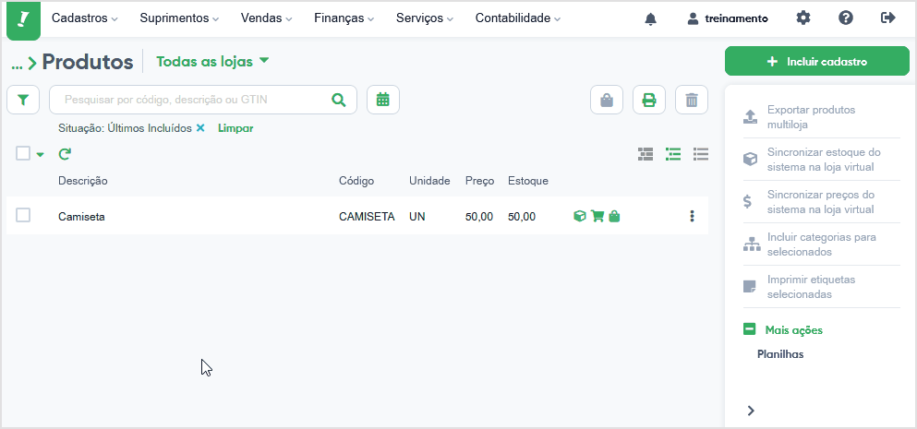The width and height of the screenshot is (917, 429).
Task: Click Exportar produtos multiloja
Action: click(811, 117)
